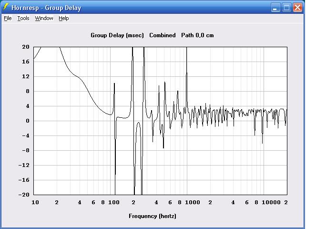Minimize the Group Delay window

tap(275, 8)
